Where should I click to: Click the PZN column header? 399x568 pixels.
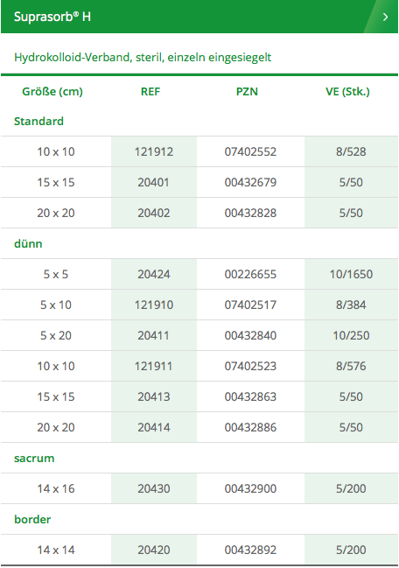pos(247,91)
